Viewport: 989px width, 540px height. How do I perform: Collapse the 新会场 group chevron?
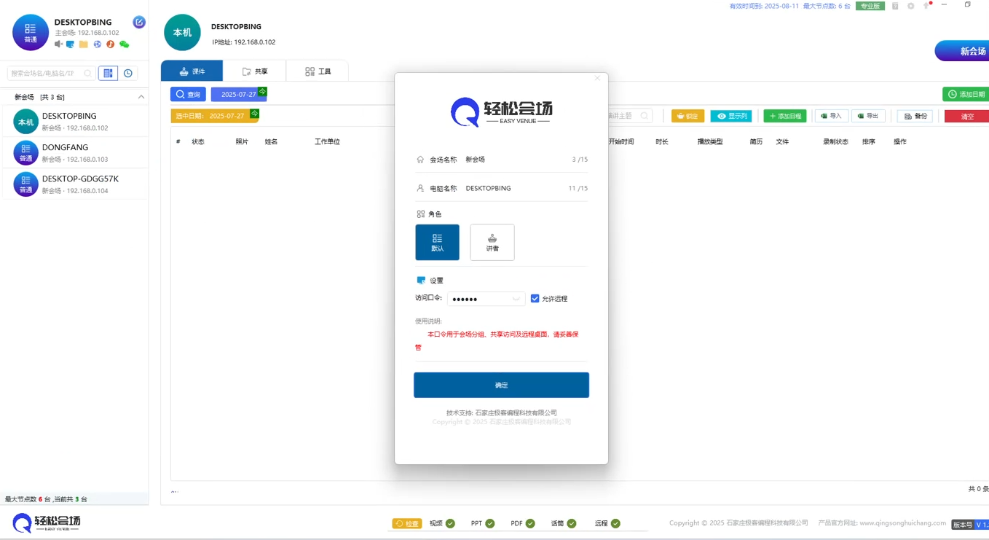click(141, 97)
